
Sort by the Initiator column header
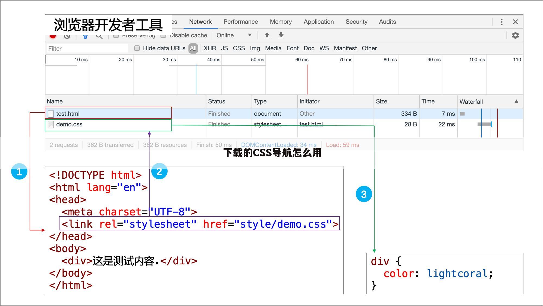(x=336, y=101)
